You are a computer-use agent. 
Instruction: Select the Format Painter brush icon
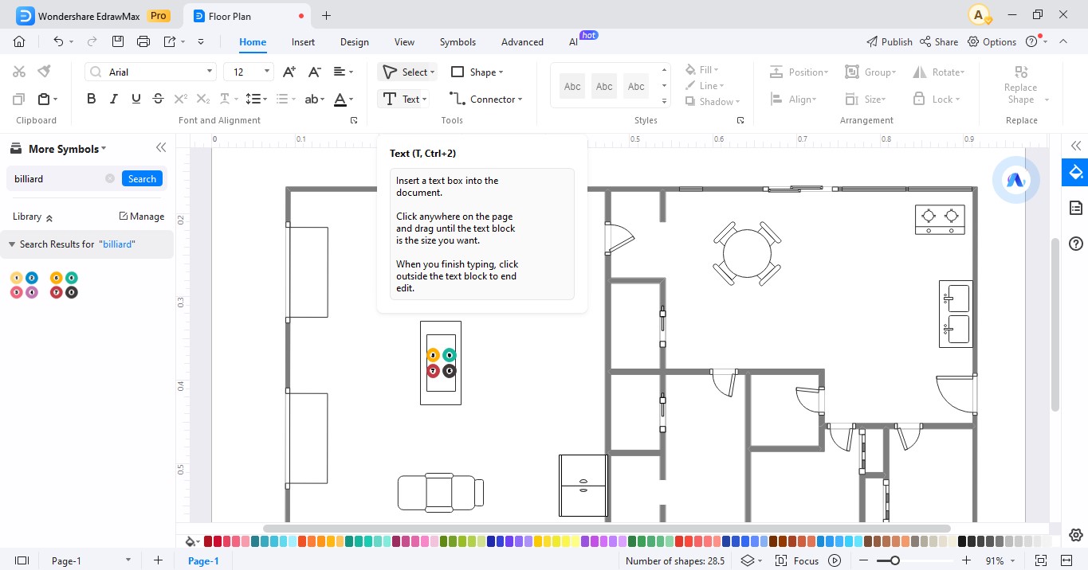(45, 72)
